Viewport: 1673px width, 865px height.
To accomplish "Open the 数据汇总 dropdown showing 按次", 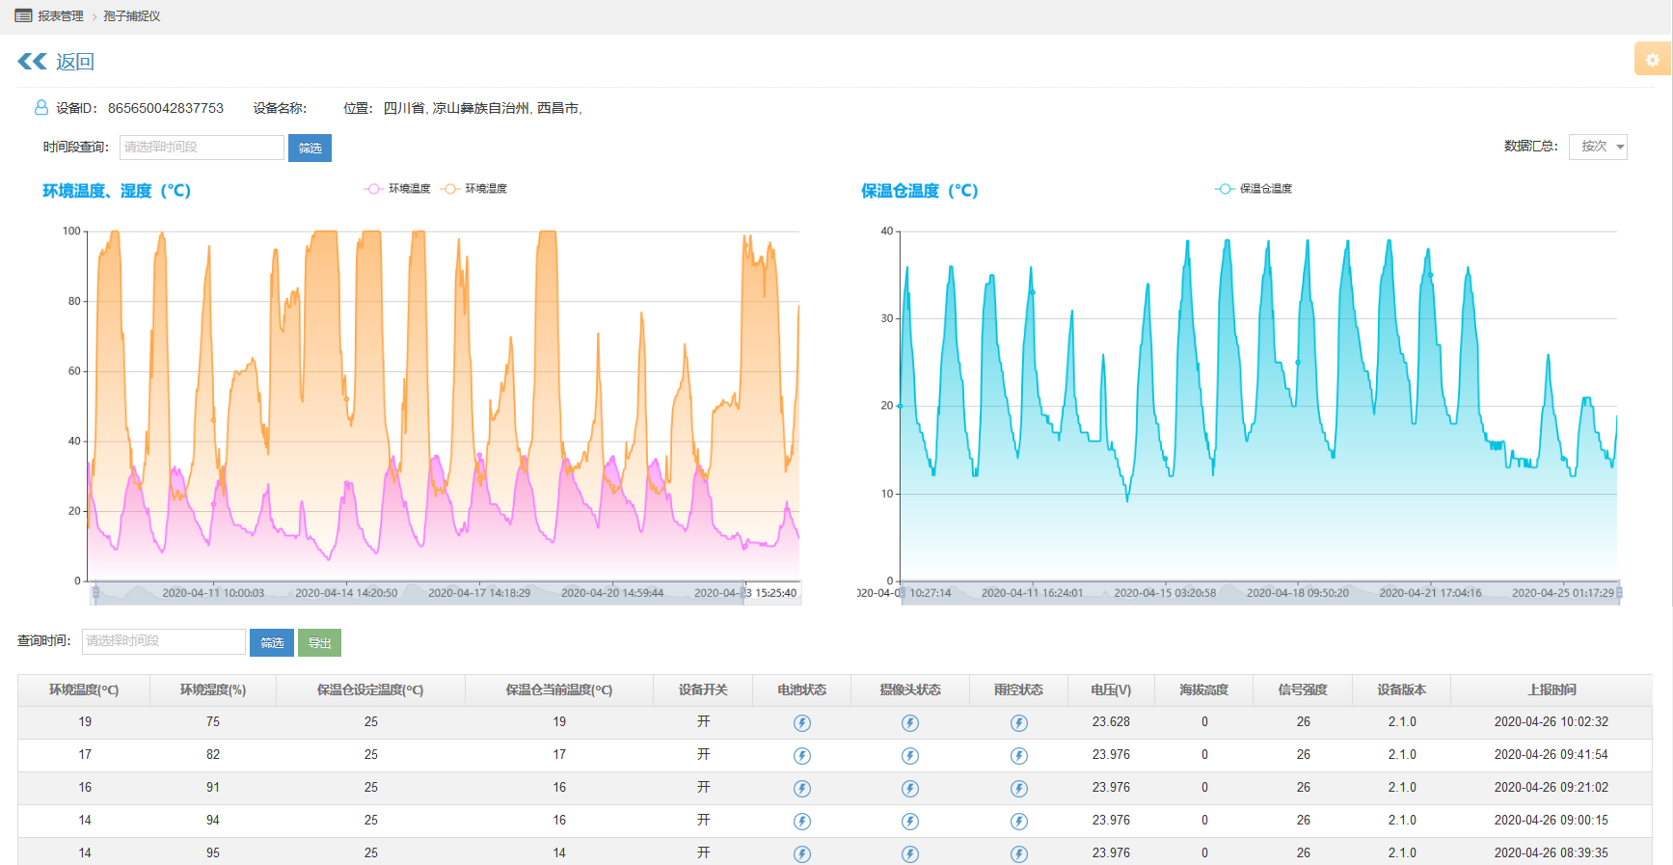I will 1598,147.
